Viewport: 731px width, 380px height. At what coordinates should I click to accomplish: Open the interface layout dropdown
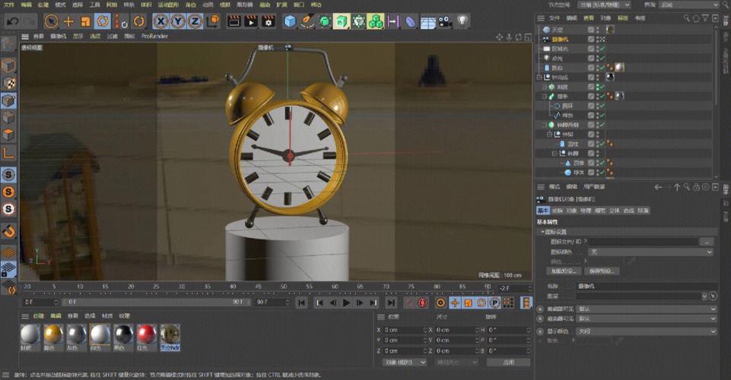[x=691, y=5]
